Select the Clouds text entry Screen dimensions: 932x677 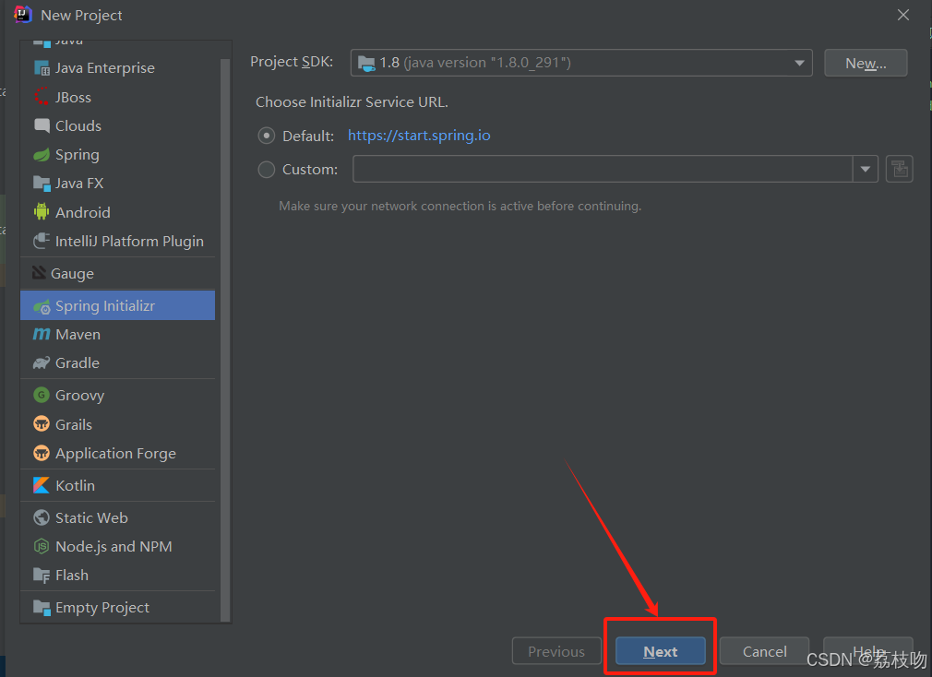click(78, 125)
